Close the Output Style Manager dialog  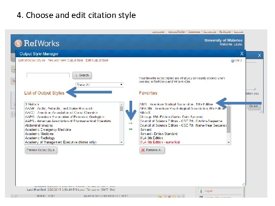pyautogui.click(x=242, y=54)
